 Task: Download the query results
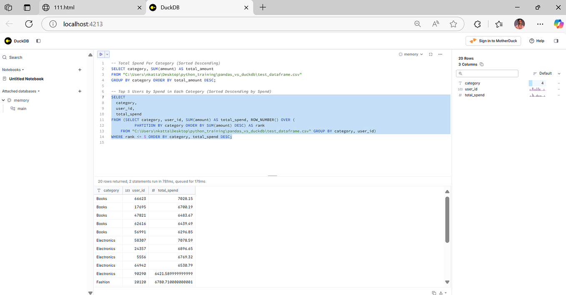pyautogui.click(x=440, y=293)
